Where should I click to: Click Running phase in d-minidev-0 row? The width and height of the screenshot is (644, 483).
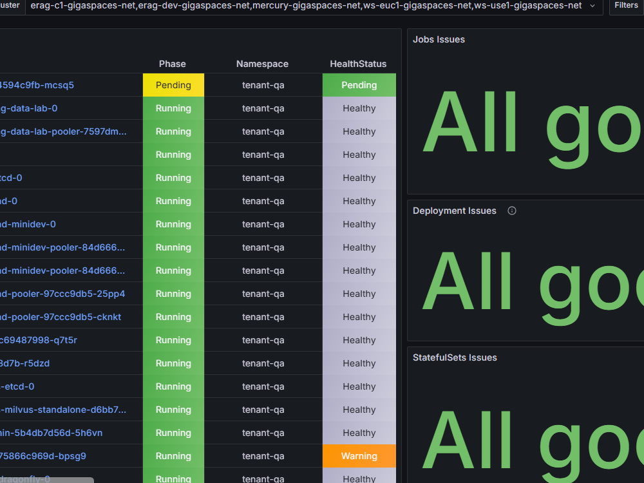(x=173, y=224)
